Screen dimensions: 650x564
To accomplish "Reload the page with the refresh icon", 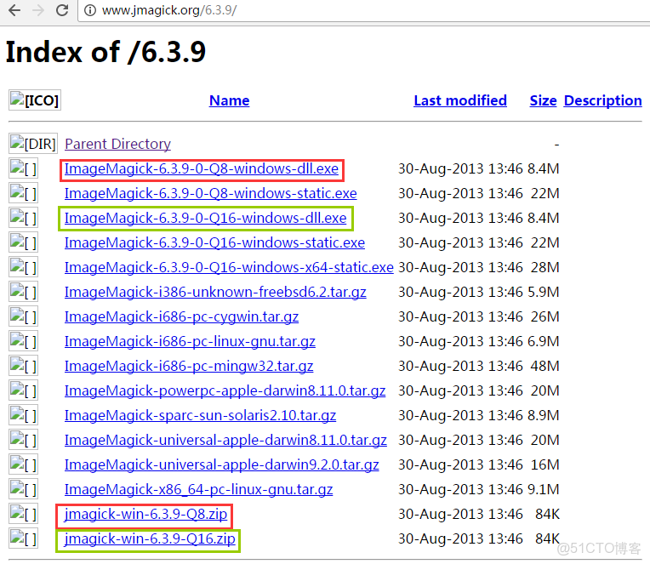I will coord(62,10).
